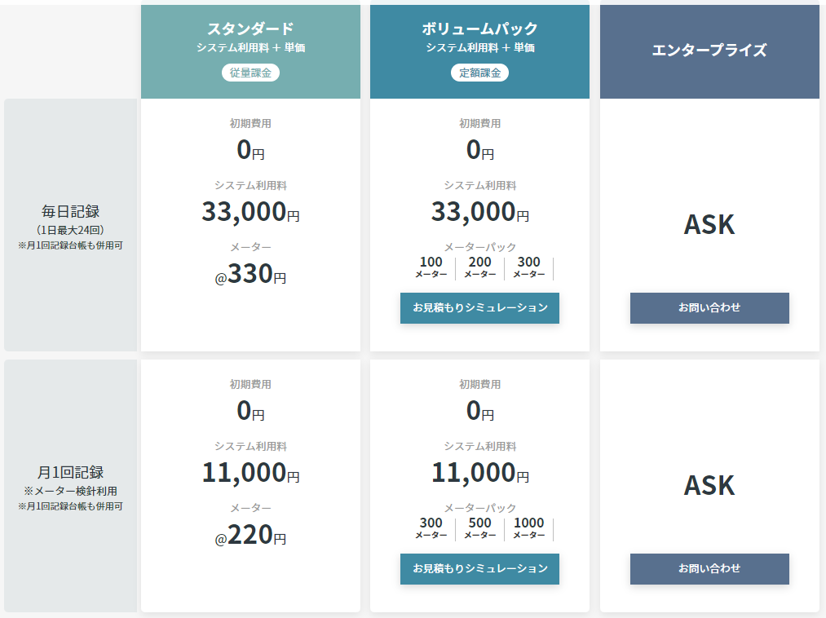The height and width of the screenshot is (618, 826).
Task: Click the ボリュームパック plan header
Action: click(x=479, y=29)
